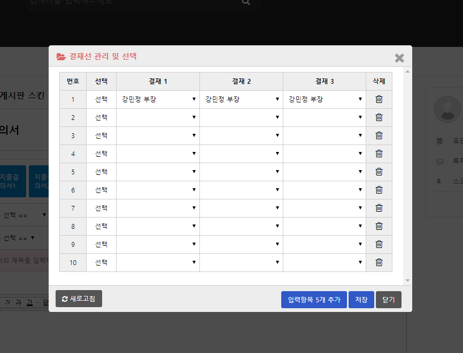Viewport: 463px width, 353px height.
Task: Save approval lines with 저장 button
Action: pos(361,300)
